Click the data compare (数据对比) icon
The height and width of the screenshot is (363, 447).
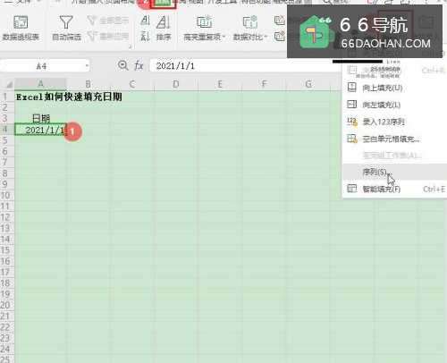[x=249, y=22]
